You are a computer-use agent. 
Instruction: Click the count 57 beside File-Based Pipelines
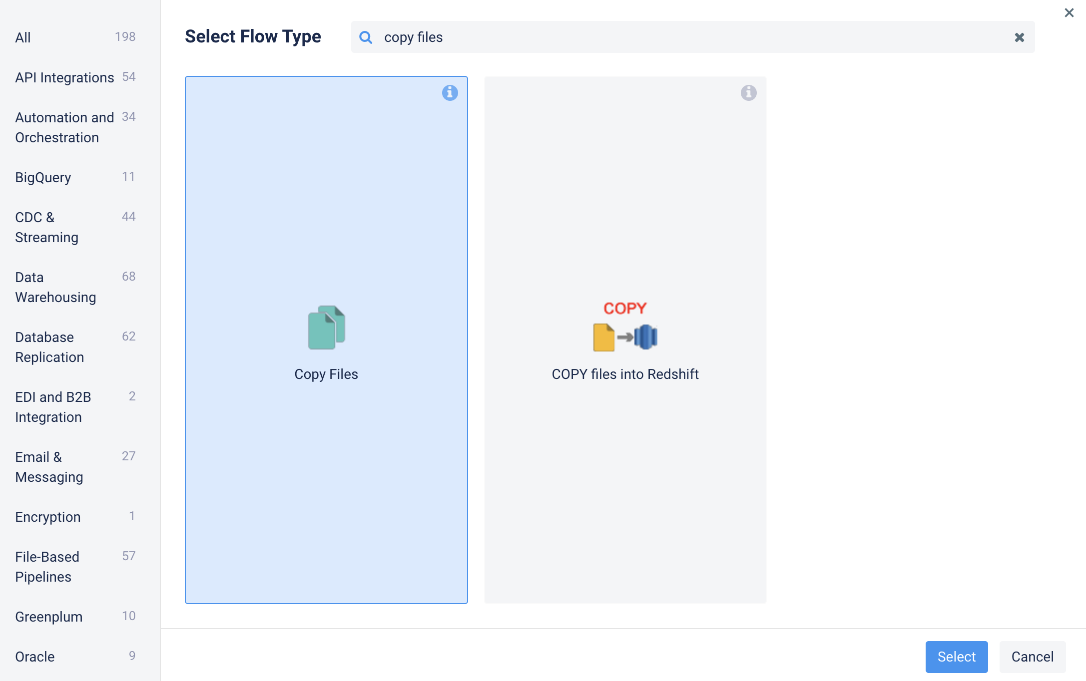(x=129, y=556)
